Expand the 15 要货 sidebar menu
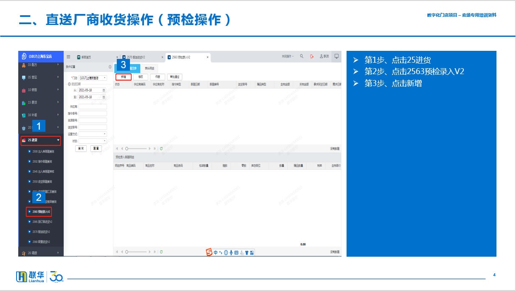 [41, 102]
